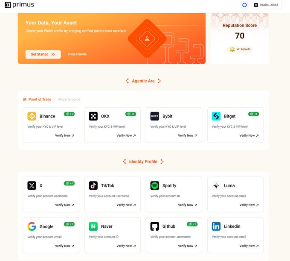Click the Naver logo icon
The width and height of the screenshot is (290, 261).
93,226
